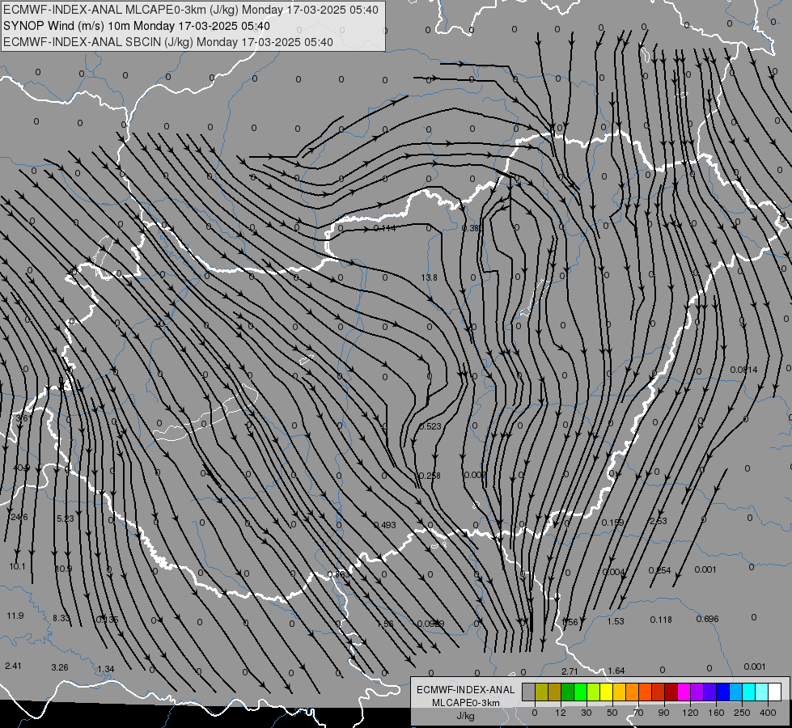Click the pure blue legend swatch
The width and height of the screenshot is (792, 728).
pos(722,692)
